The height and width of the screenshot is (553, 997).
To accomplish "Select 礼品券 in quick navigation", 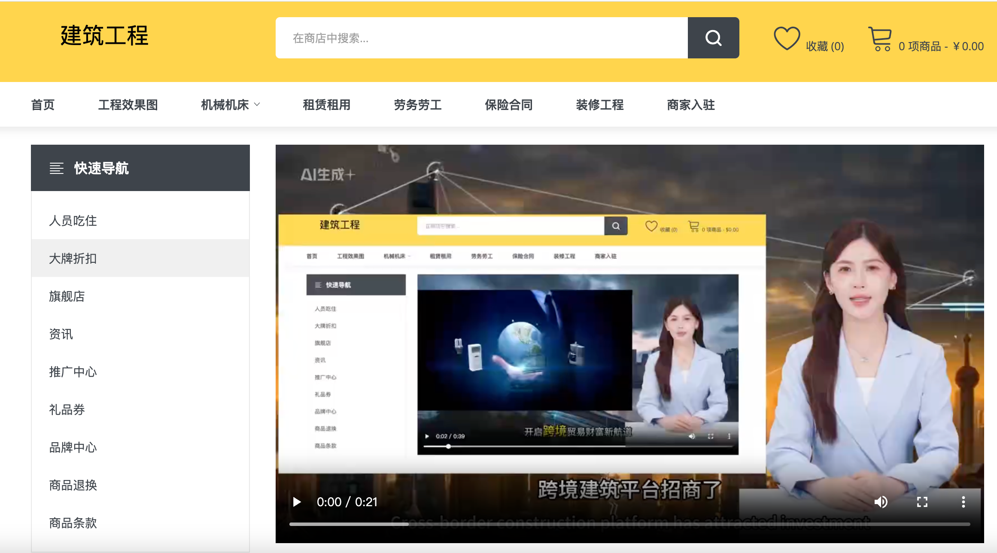I will [x=140, y=410].
